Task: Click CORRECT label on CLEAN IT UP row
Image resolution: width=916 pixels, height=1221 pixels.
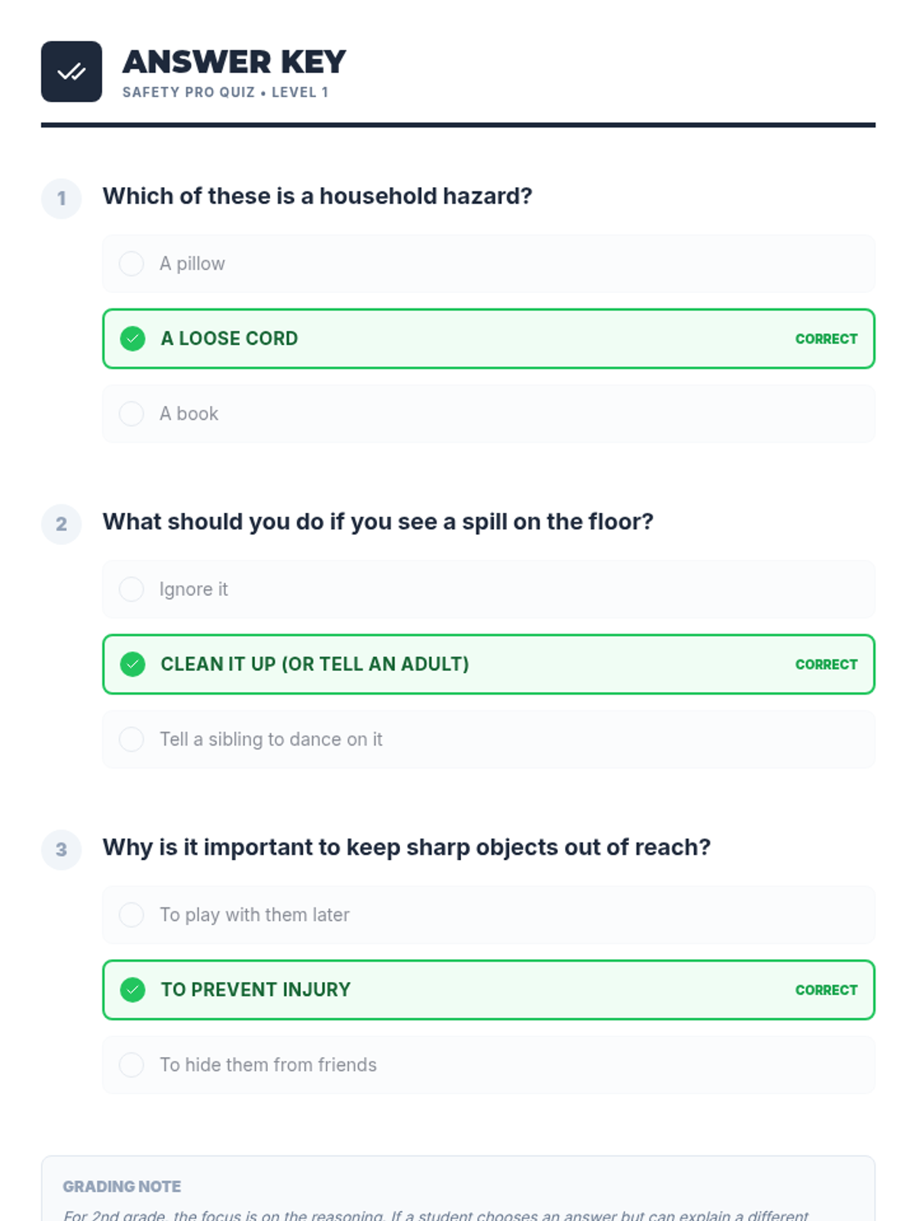Action: point(826,665)
